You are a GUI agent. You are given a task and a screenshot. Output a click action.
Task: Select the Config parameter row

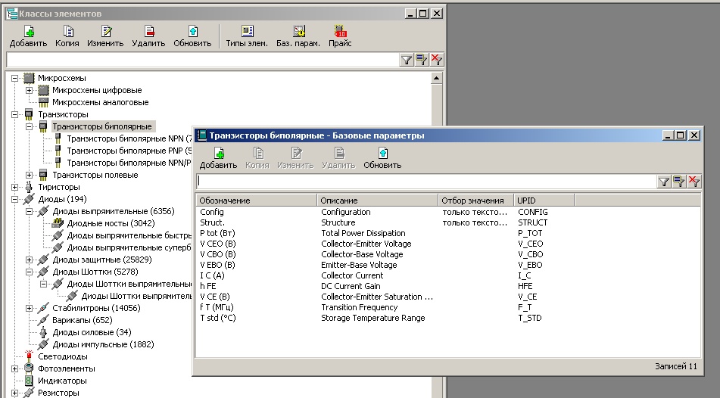[447, 212]
